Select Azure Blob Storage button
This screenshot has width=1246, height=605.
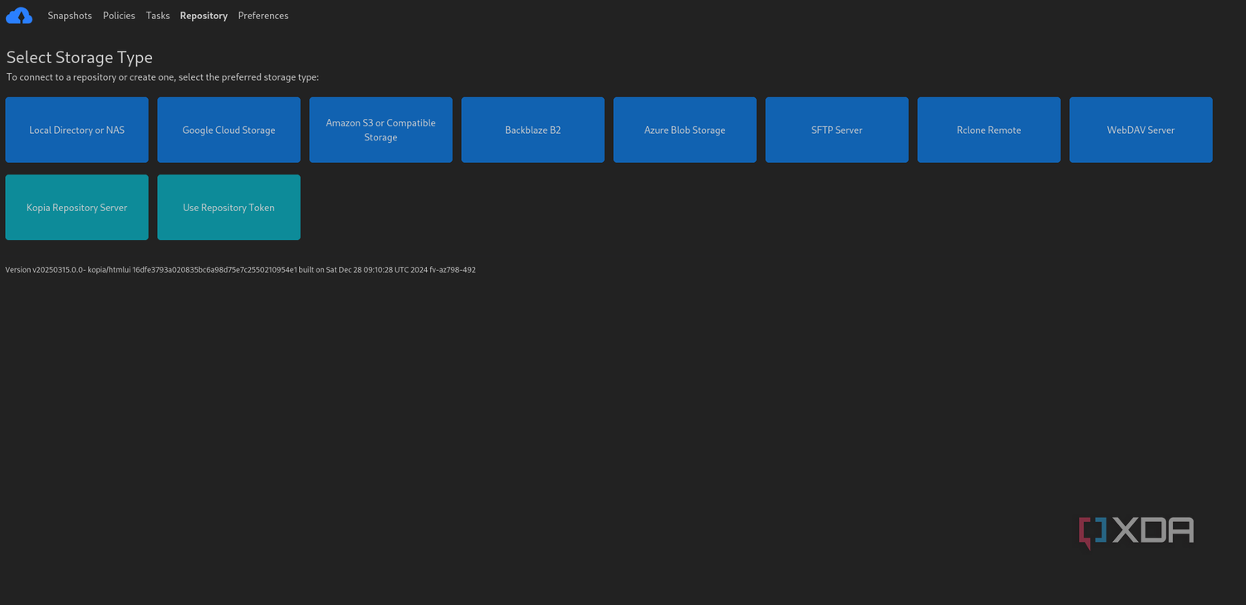pos(685,130)
